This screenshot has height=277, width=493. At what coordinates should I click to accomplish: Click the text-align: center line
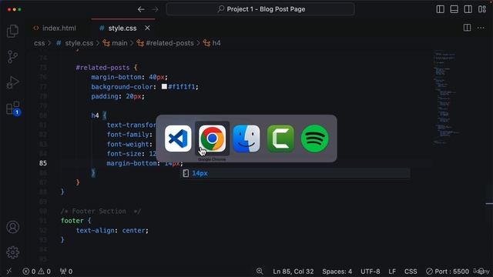click(x=112, y=231)
